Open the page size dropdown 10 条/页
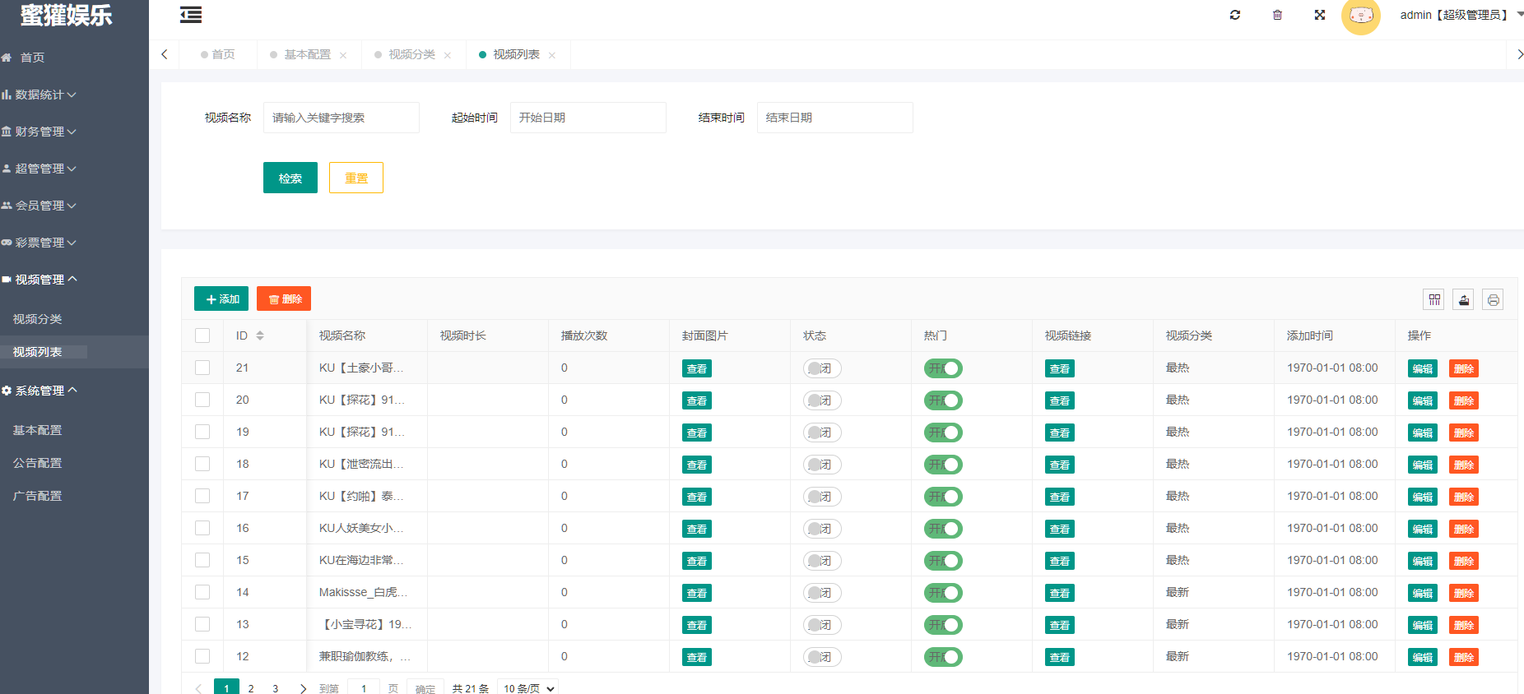This screenshot has width=1524, height=694. [529, 688]
